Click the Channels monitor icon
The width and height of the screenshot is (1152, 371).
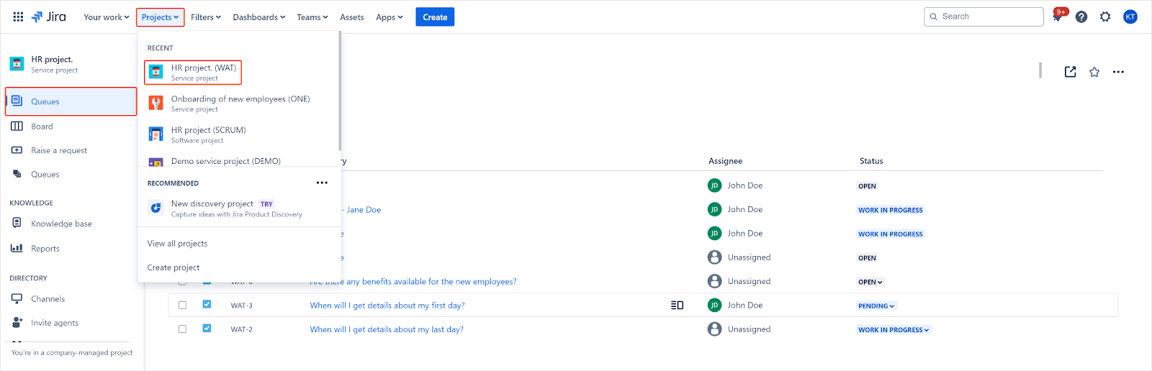click(x=17, y=298)
